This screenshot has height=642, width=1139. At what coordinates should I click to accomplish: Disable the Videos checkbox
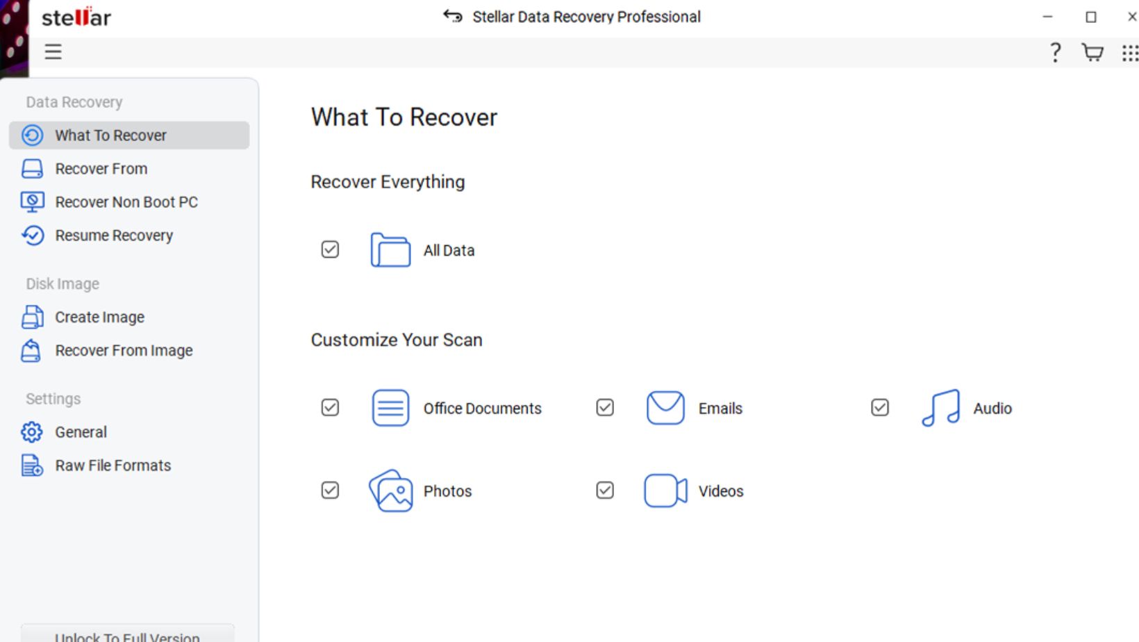click(x=605, y=490)
